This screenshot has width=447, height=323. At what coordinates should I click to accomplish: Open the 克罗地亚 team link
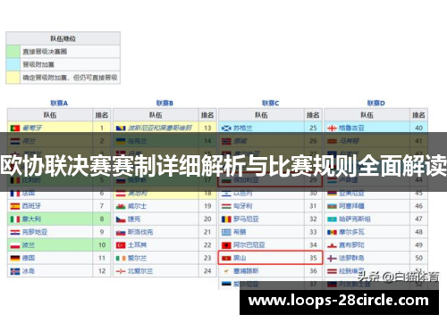(x=35, y=232)
